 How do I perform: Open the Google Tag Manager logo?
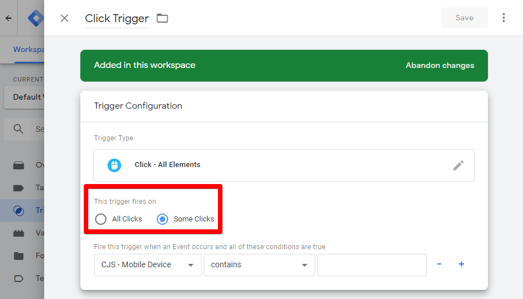36,18
